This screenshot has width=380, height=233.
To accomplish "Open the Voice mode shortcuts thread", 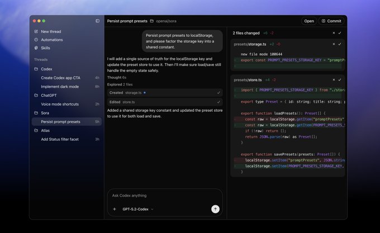I will pos(59,104).
